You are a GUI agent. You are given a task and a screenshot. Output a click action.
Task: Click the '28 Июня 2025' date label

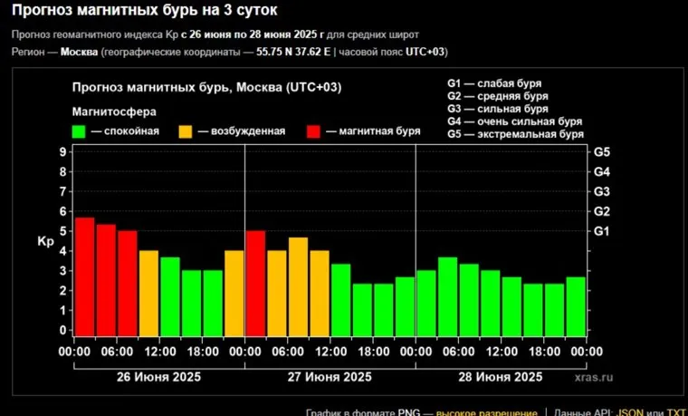click(x=501, y=376)
